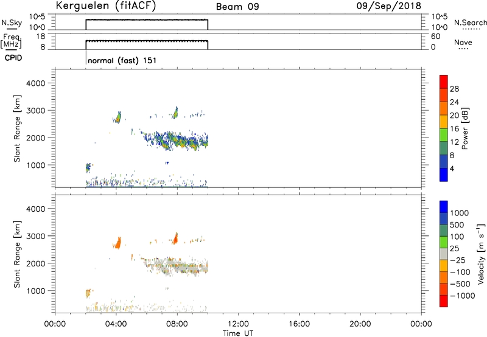
Task: Click the '16' value on power colorbar
Action: tap(454, 129)
